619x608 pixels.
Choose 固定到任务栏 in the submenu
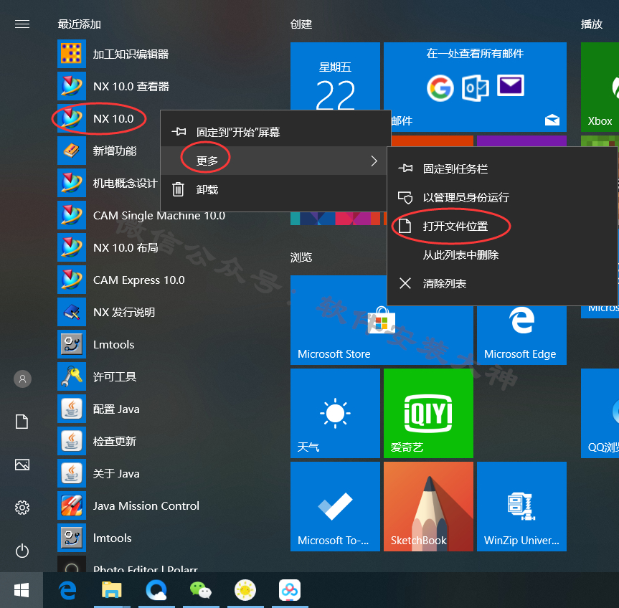point(502,169)
